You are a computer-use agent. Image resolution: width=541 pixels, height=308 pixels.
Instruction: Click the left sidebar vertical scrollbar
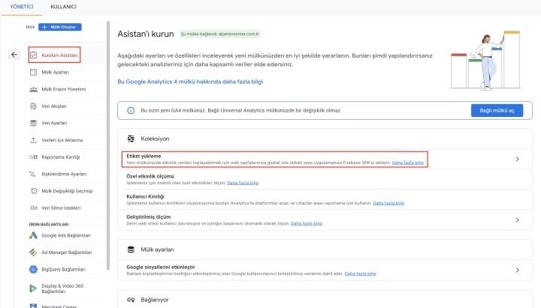pyautogui.click(x=108, y=145)
